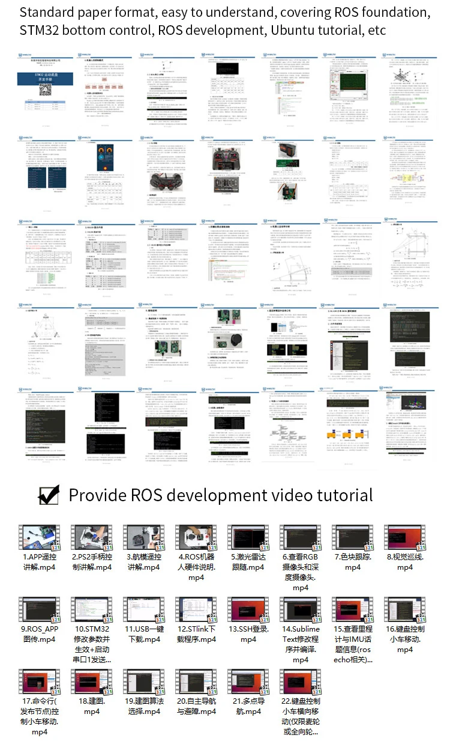
Task: Select the 17.命令行(发布节点)控制小车移动.mp4 file name
Action: coord(40,716)
